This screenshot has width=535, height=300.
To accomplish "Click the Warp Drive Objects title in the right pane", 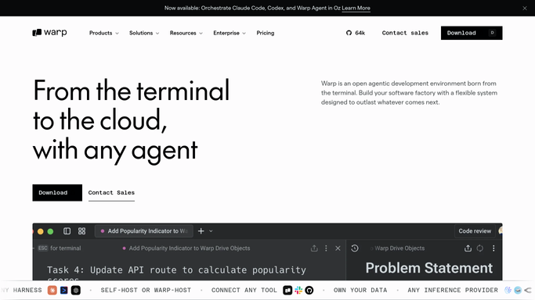I will click(399, 248).
